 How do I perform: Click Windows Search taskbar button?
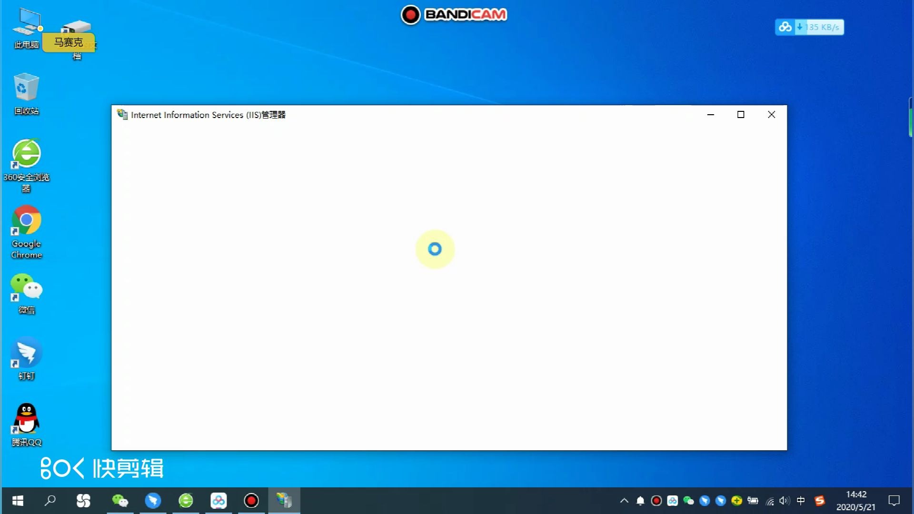[50, 500]
